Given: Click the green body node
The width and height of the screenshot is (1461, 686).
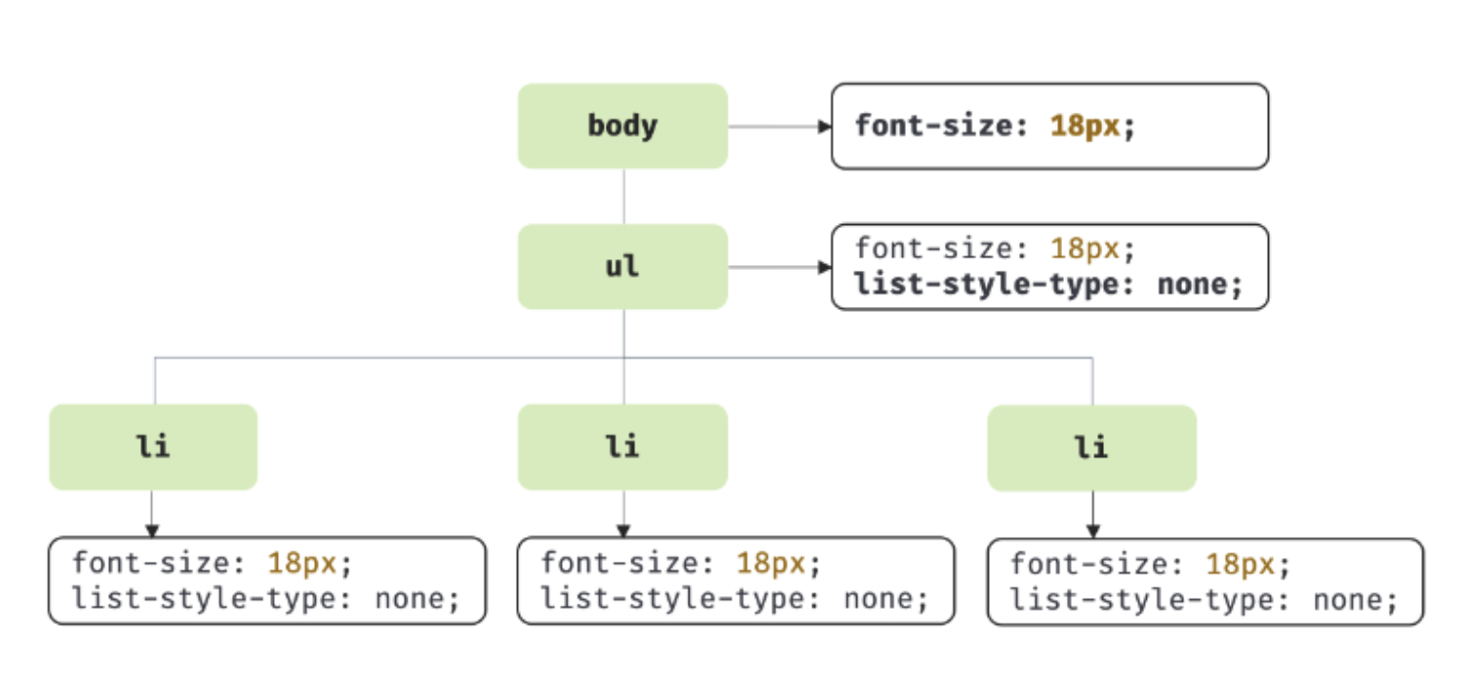Looking at the screenshot, I should click(x=622, y=126).
